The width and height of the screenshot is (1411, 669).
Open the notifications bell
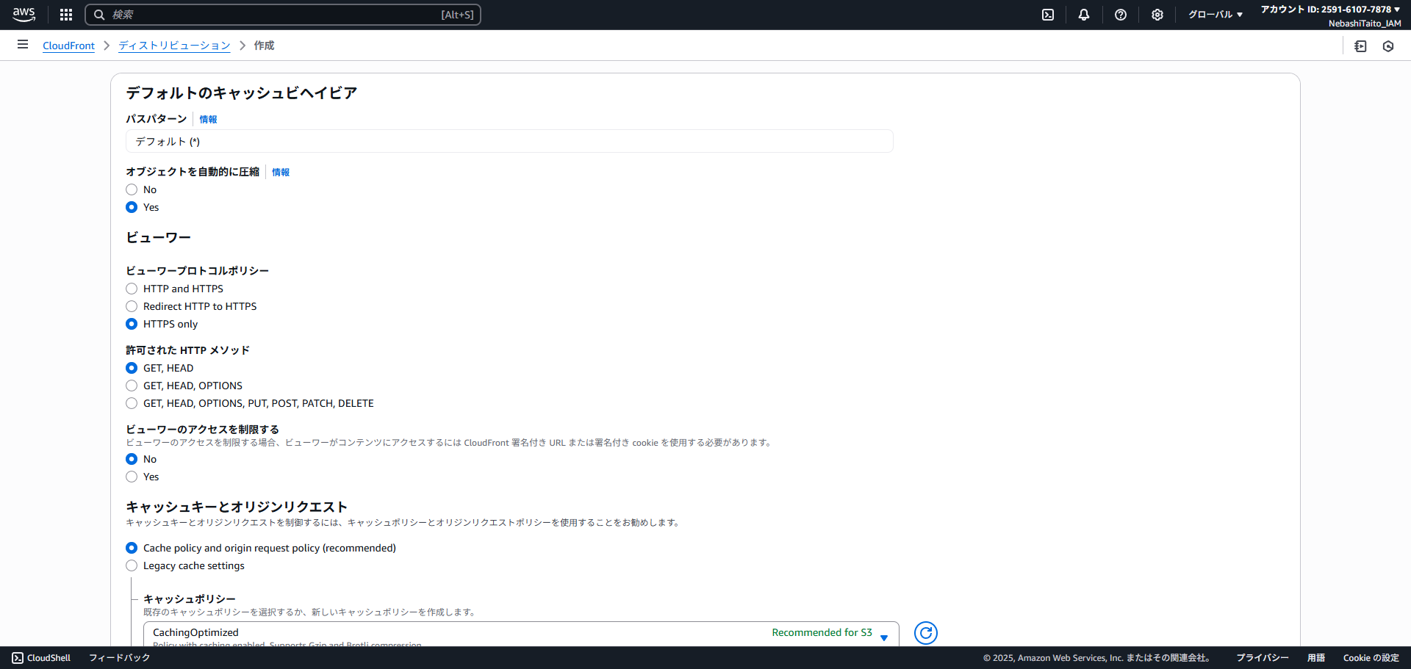pyautogui.click(x=1084, y=15)
